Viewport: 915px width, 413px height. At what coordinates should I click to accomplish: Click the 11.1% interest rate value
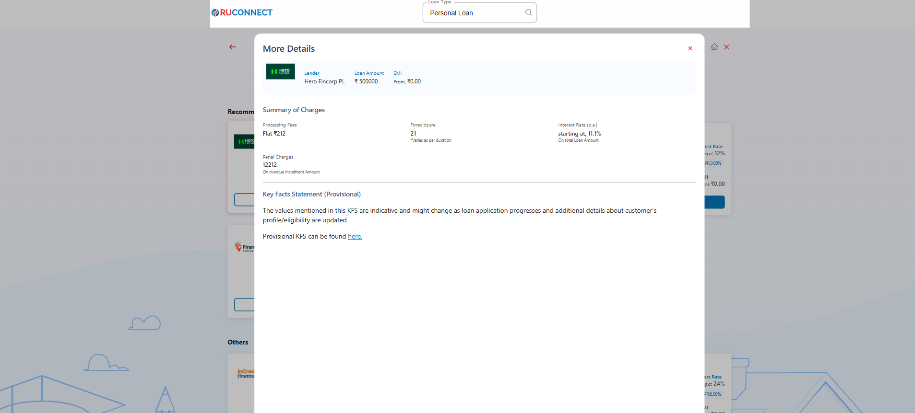click(594, 134)
